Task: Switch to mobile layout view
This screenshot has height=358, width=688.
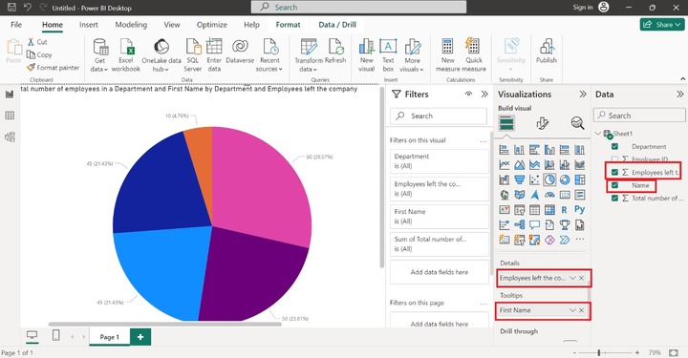Action: click(55, 335)
